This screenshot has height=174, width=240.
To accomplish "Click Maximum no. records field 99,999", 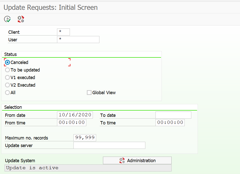I will click(85, 138).
